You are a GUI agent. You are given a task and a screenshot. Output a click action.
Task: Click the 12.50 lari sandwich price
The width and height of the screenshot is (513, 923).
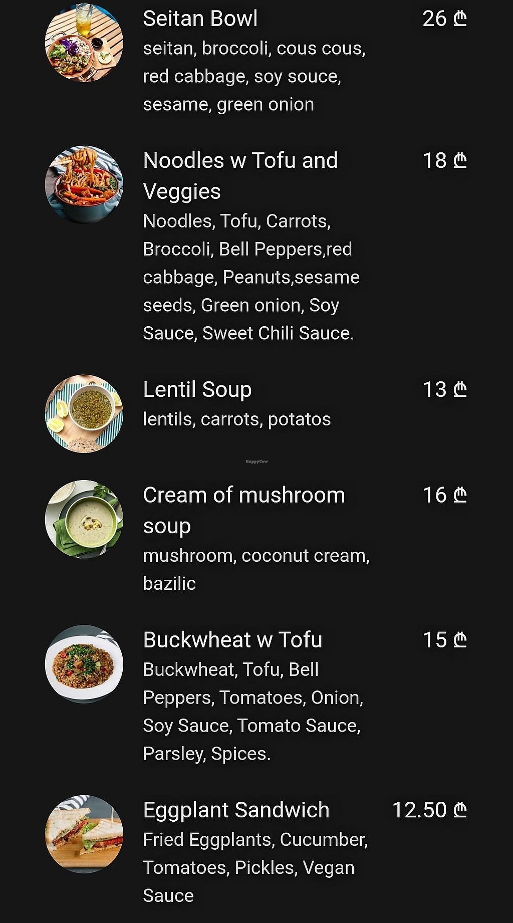point(429,810)
